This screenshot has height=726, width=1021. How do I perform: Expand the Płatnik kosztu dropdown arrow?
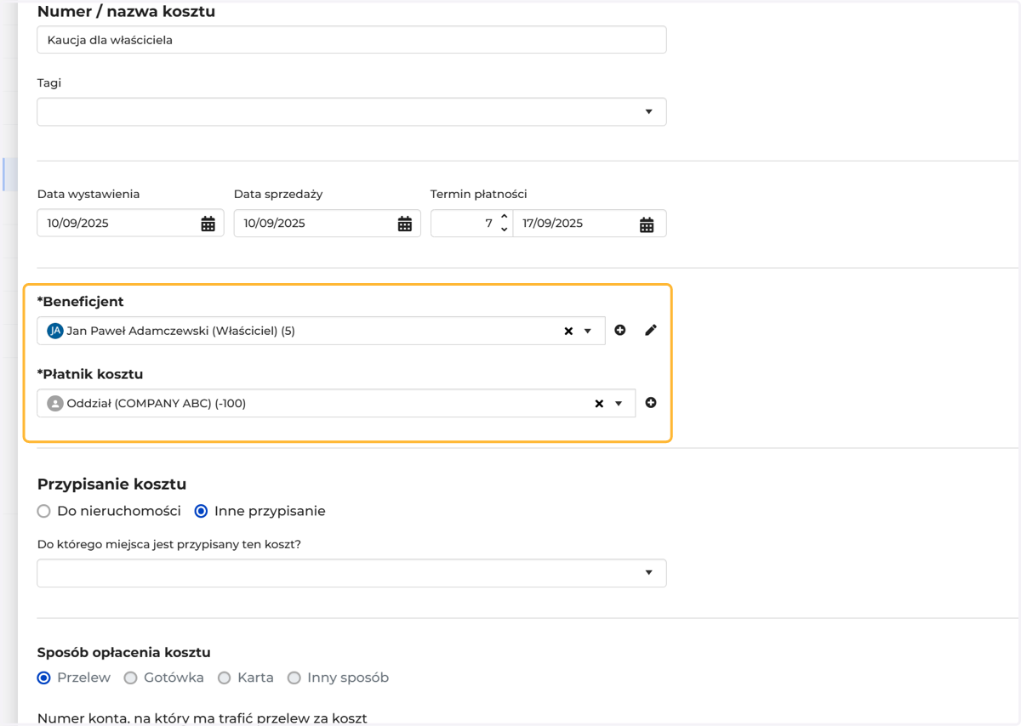coord(619,404)
